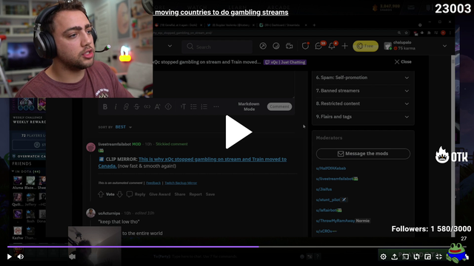The width and height of the screenshot is (474, 266).
Task: Click the yellow Free coins button
Action: tap(365, 46)
